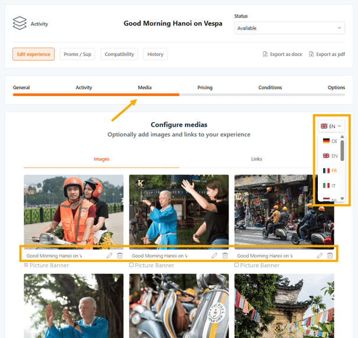Viewport: 358px width, 338px height.
Task: Edit the third image caption with pencil icon
Action: [320, 255]
